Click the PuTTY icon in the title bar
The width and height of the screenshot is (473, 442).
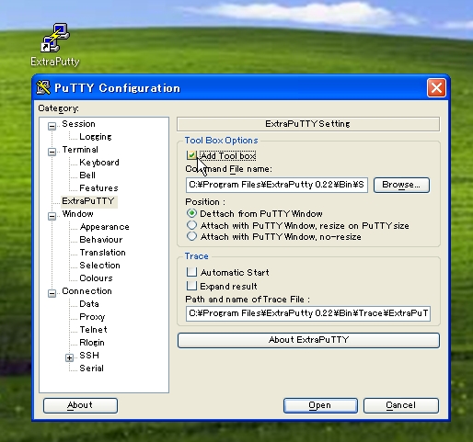click(43, 87)
